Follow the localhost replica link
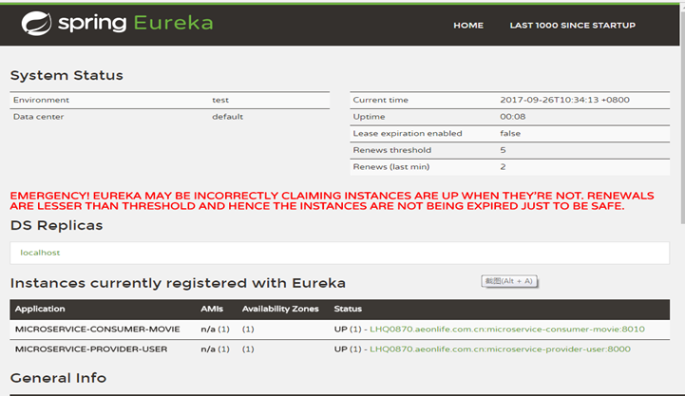Image resolution: width=685 pixels, height=396 pixels. tap(40, 253)
